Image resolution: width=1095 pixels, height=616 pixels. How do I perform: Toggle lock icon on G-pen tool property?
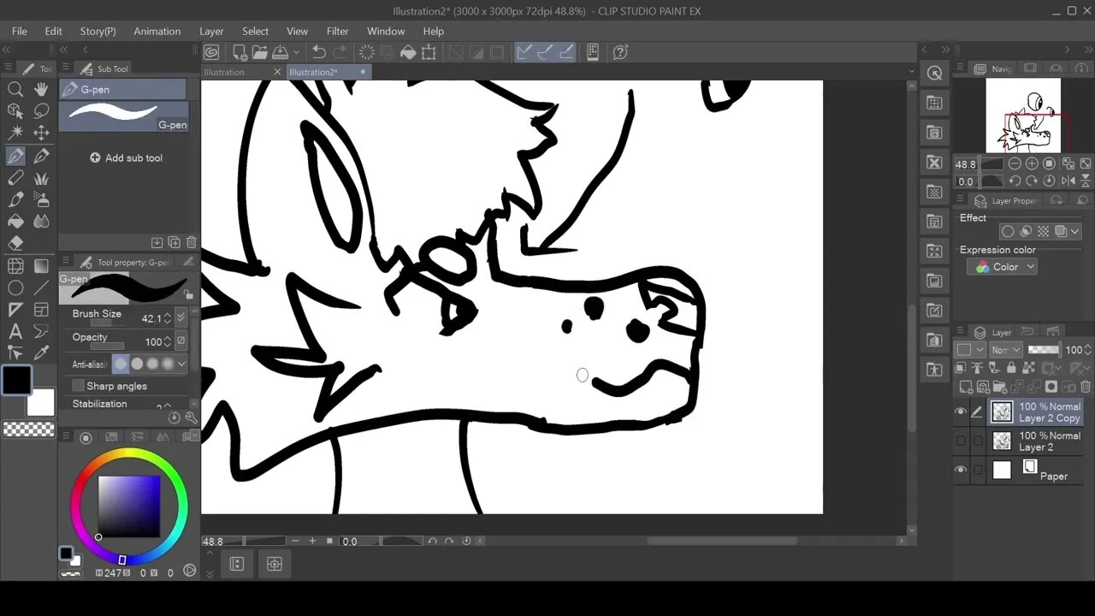[188, 295]
